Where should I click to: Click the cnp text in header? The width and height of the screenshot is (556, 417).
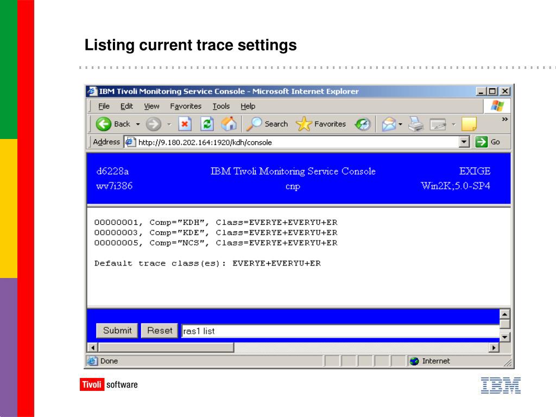pyautogui.click(x=293, y=187)
